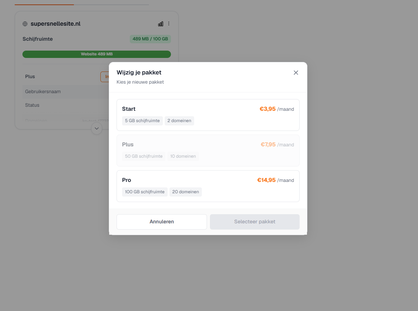The image size is (418, 311).
Task: Select the Start package option
Action: coord(208,115)
